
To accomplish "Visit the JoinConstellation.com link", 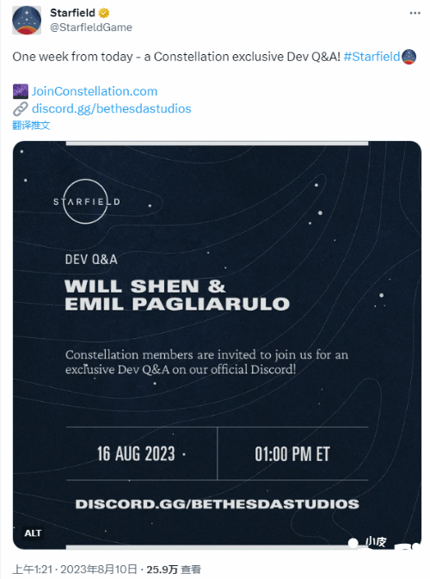I will [x=95, y=91].
